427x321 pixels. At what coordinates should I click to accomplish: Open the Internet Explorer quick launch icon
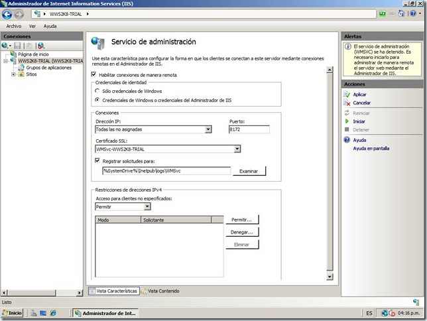pyautogui.click(x=53, y=313)
